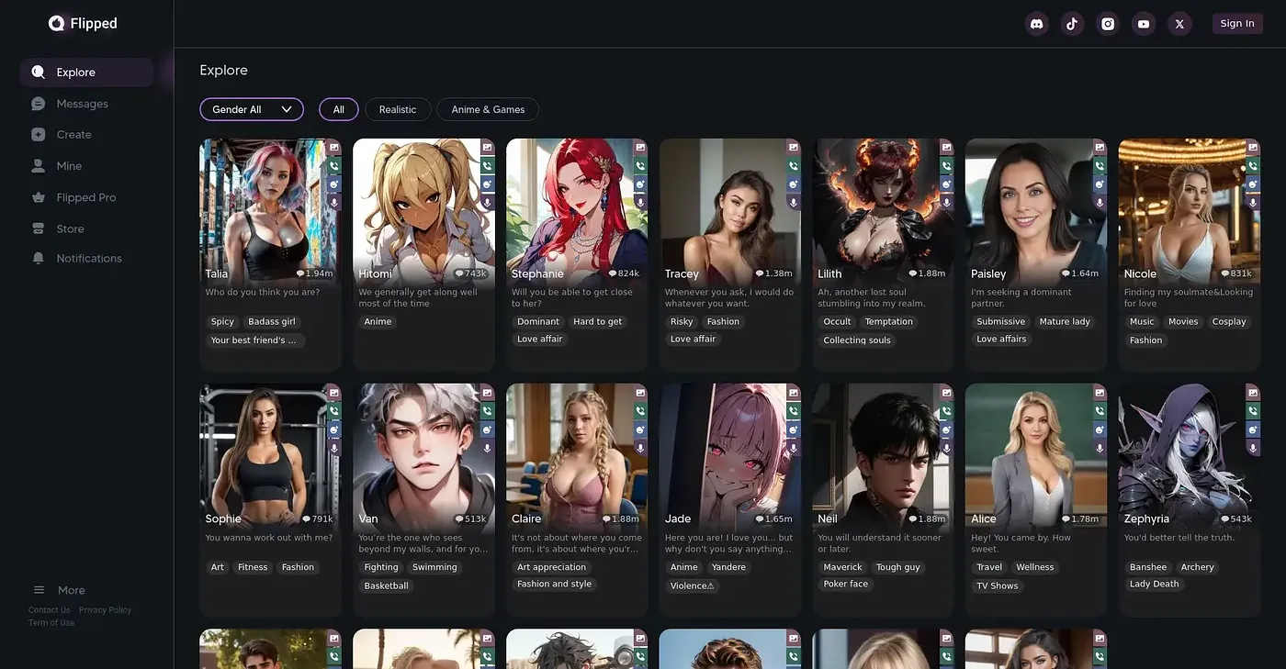Click the microphone icon on Zephyria's card
This screenshot has height=669, width=1286.
[1254, 448]
